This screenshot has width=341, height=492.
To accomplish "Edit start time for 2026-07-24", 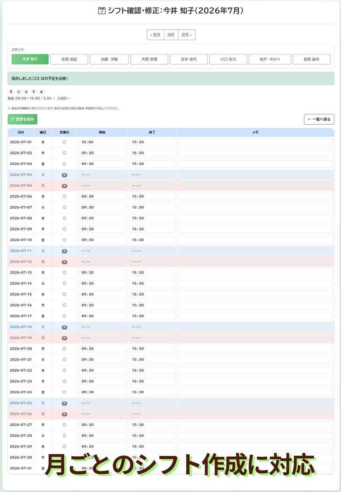I will pyautogui.click(x=102, y=392).
